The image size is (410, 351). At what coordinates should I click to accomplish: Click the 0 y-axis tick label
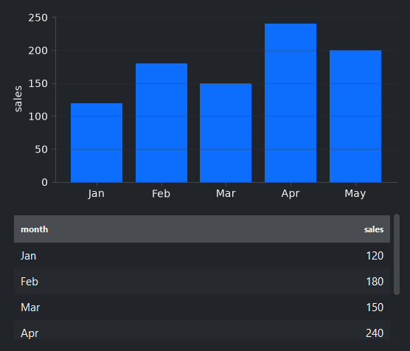coord(45,182)
